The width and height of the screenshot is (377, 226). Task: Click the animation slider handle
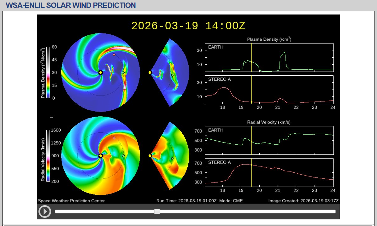coord(157,212)
